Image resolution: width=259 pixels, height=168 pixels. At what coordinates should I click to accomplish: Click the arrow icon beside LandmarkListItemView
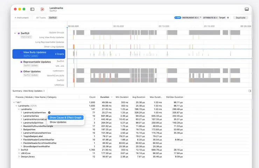[x=49, y=112]
